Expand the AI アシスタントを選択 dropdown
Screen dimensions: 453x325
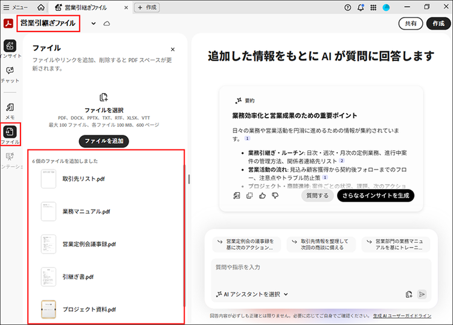252,294
